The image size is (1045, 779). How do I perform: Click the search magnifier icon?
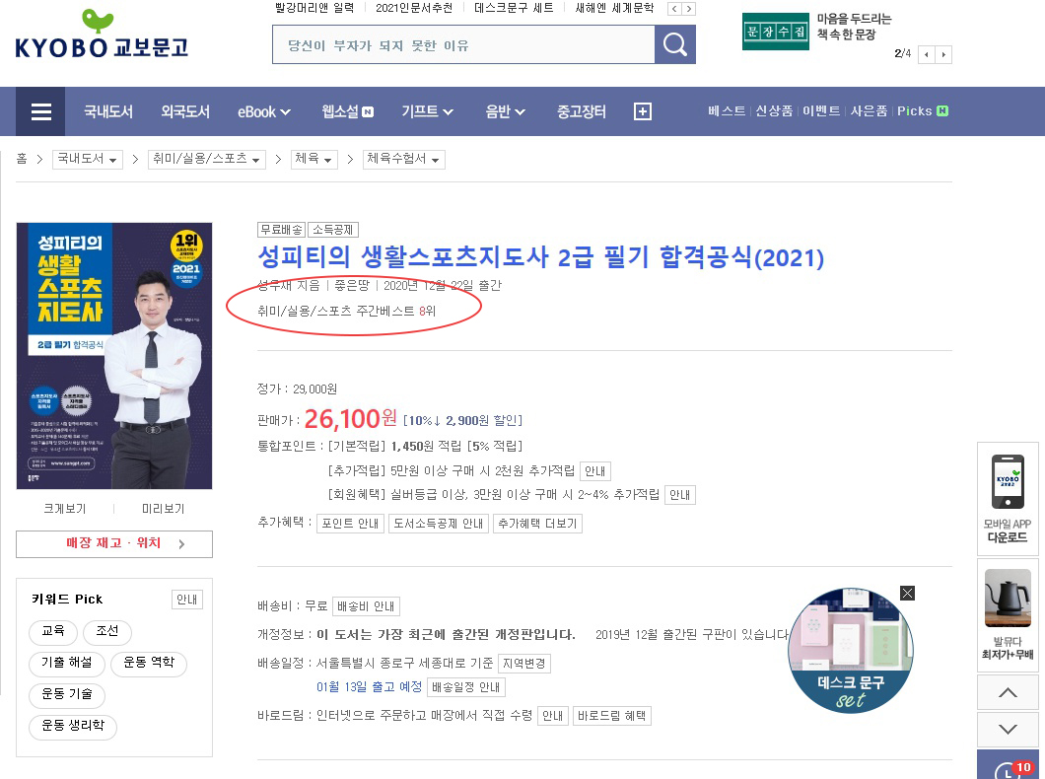[674, 44]
